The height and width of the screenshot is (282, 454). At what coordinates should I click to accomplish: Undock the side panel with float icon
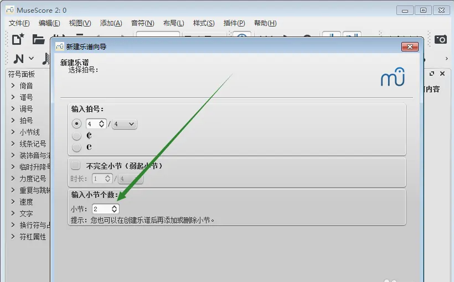tap(432, 74)
